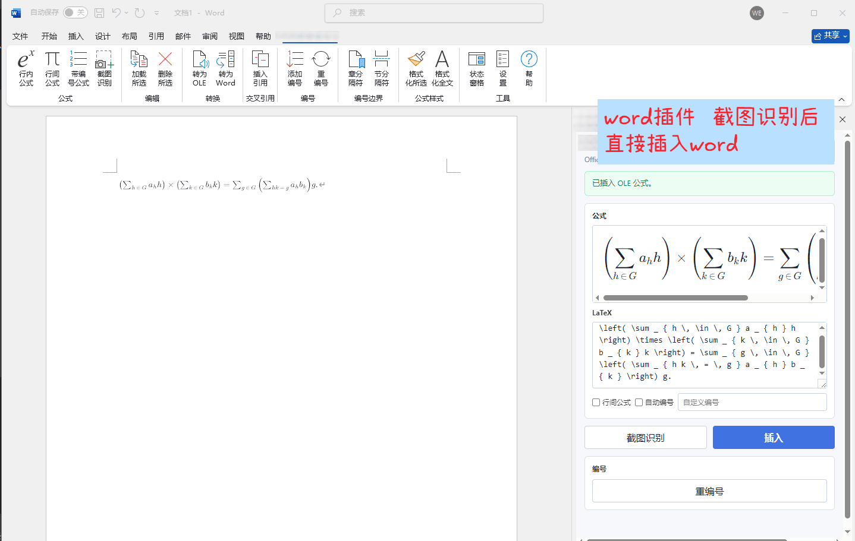Viewport: 855px width, 541px height.
Task: Open the WE user account avatar
Action: pos(757,13)
